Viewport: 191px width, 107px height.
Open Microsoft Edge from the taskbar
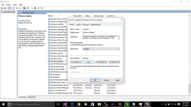click(x=72, y=104)
